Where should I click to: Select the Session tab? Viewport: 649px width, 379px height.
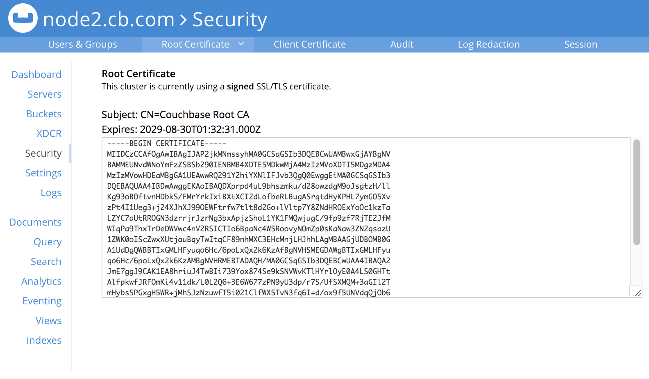[x=581, y=44]
